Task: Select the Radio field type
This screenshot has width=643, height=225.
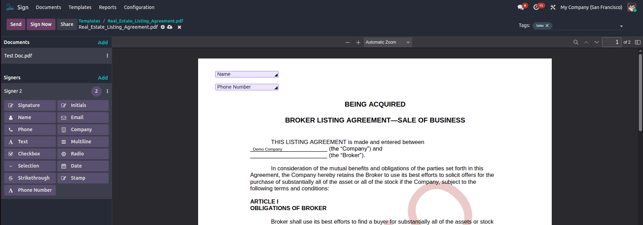Action: pos(83,154)
